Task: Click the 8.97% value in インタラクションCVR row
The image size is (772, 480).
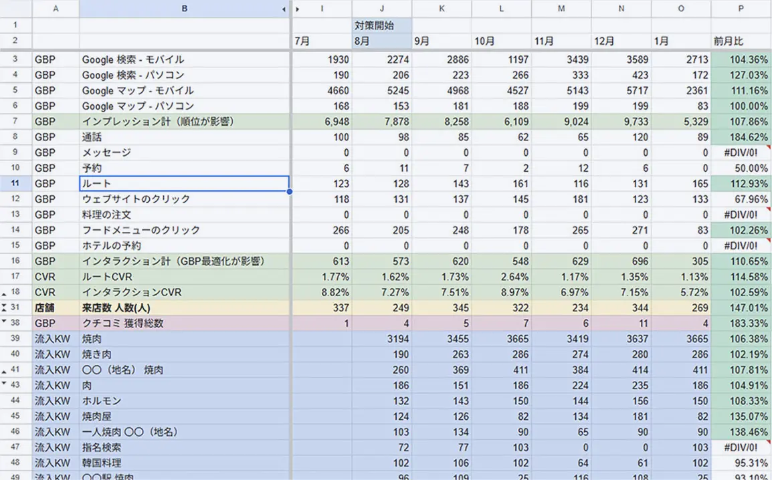Action: click(x=501, y=292)
